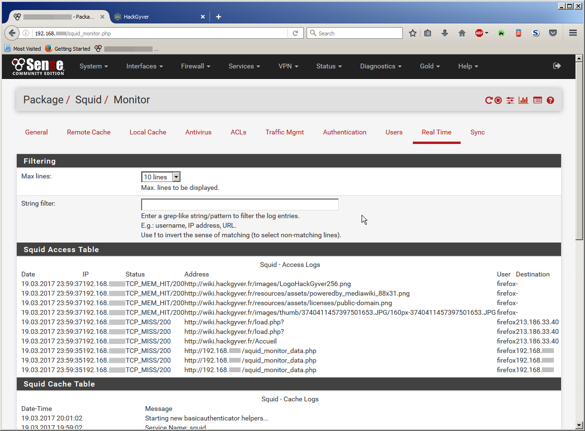This screenshot has height=431, width=585.
Task: Open related settings sliders icon
Action: coord(510,100)
